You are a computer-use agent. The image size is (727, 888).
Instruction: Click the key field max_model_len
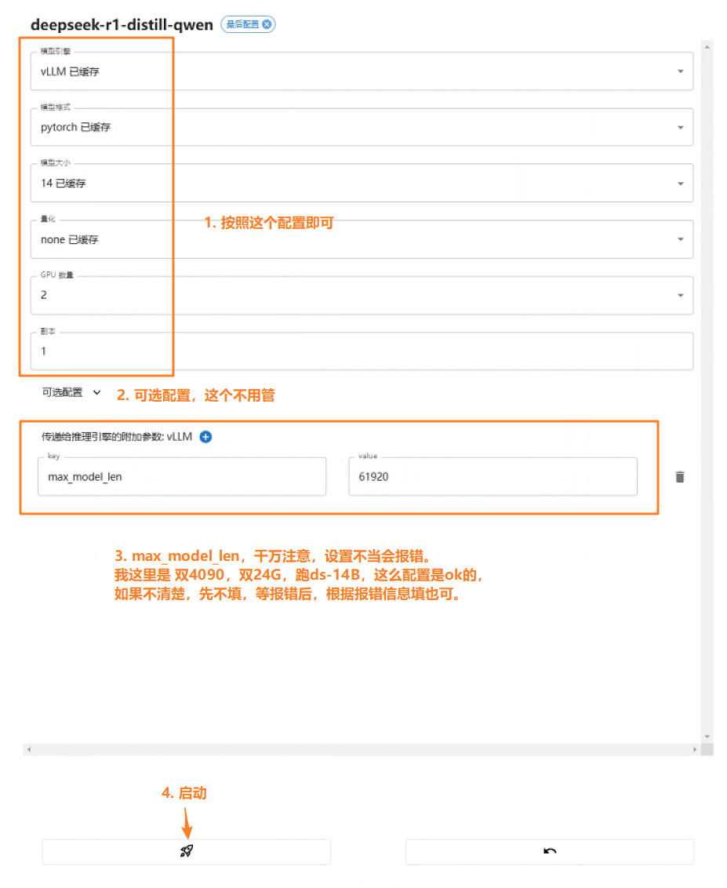tap(182, 477)
